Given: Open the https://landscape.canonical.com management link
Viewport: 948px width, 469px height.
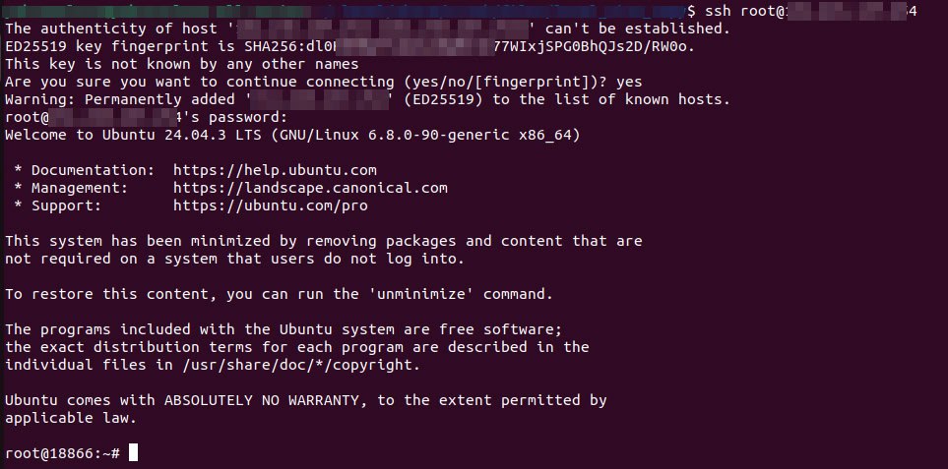Looking at the screenshot, I should coord(310,188).
